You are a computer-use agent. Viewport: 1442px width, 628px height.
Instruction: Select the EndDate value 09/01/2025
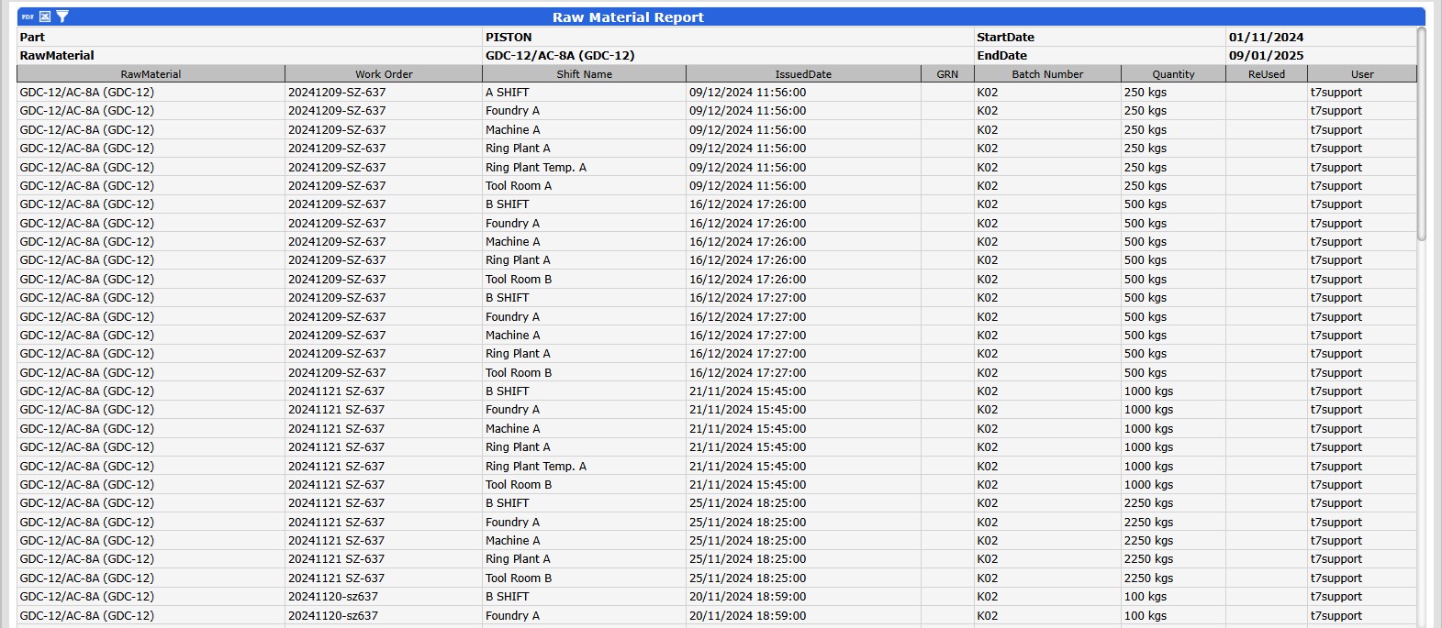pyautogui.click(x=1266, y=56)
